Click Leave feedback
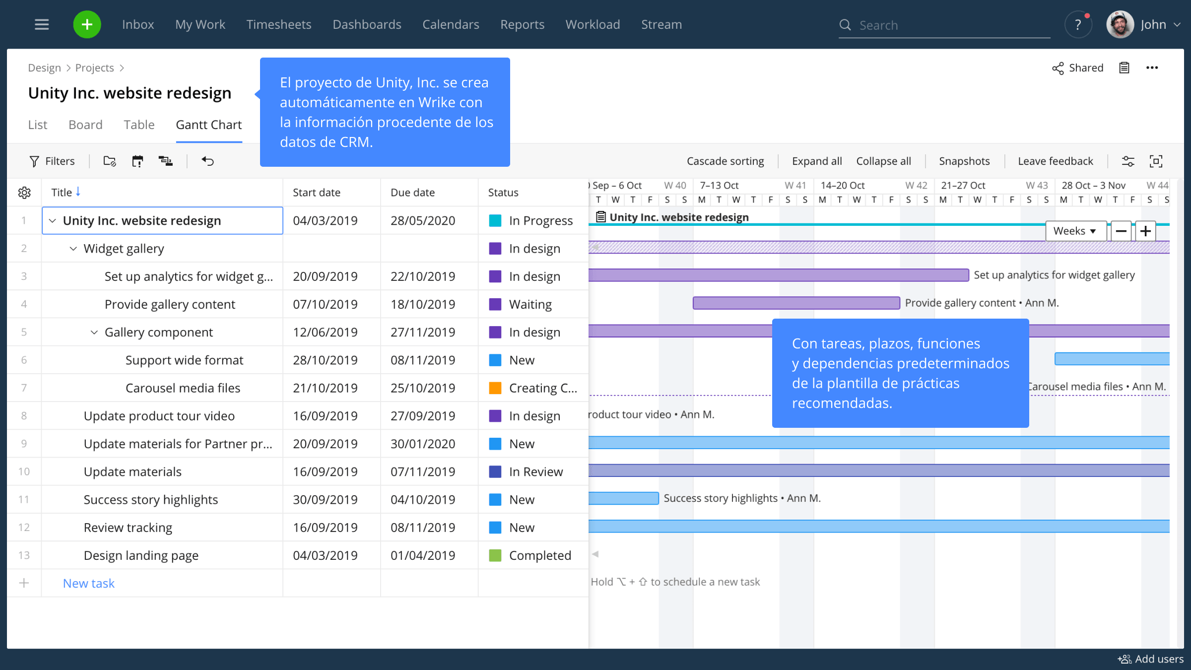 (1056, 161)
